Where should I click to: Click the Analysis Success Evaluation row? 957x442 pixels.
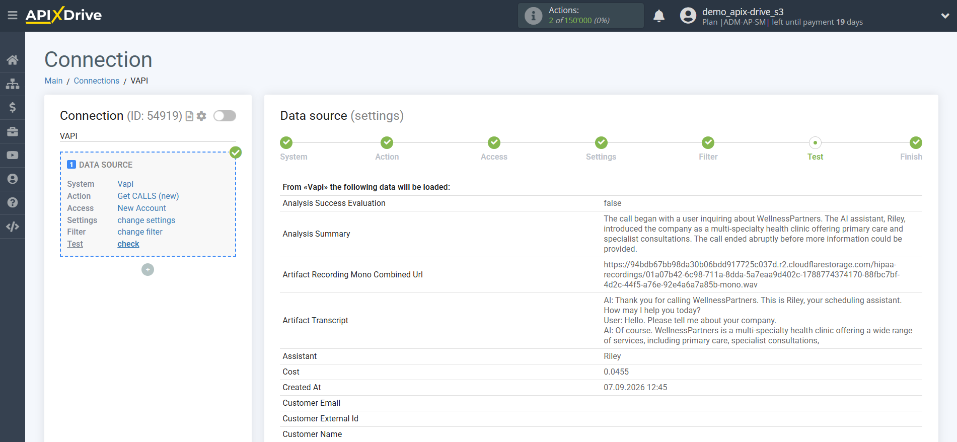point(601,203)
